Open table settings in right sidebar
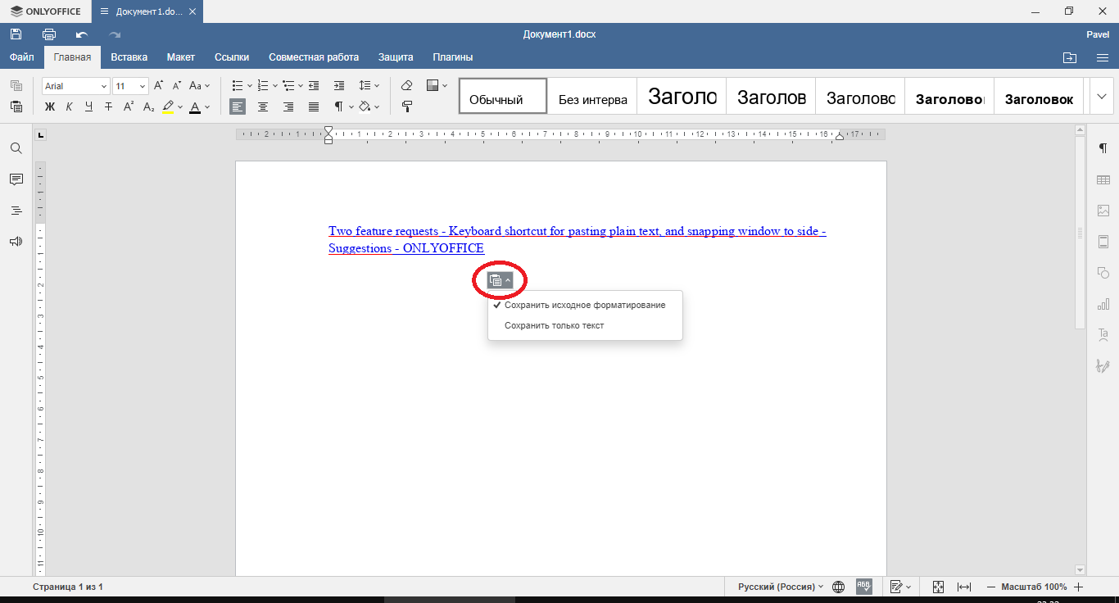The image size is (1119, 603). pos(1103,179)
